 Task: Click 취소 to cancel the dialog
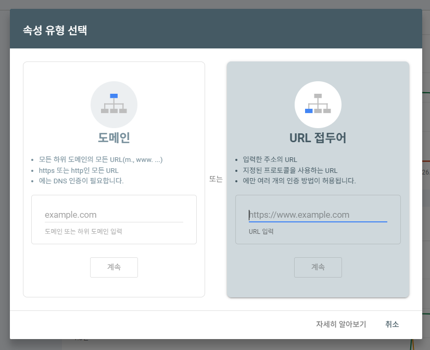point(392,324)
